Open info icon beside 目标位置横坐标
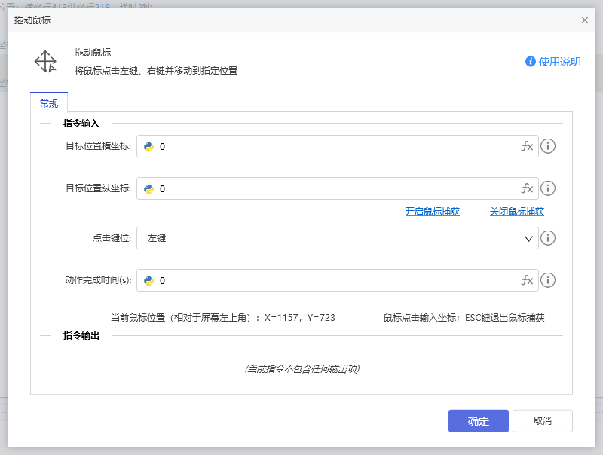The image size is (603, 455). coord(548,146)
